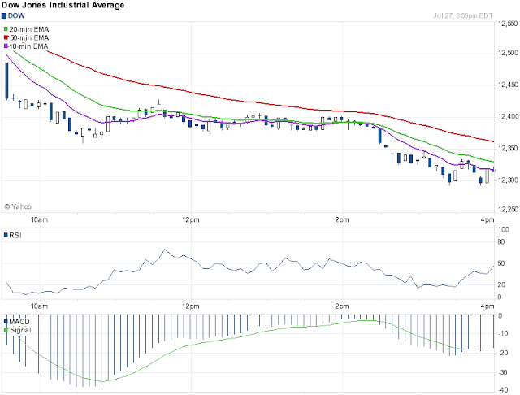Click the 10am label under price chart
The image size is (520, 395).
click(x=40, y=219)
